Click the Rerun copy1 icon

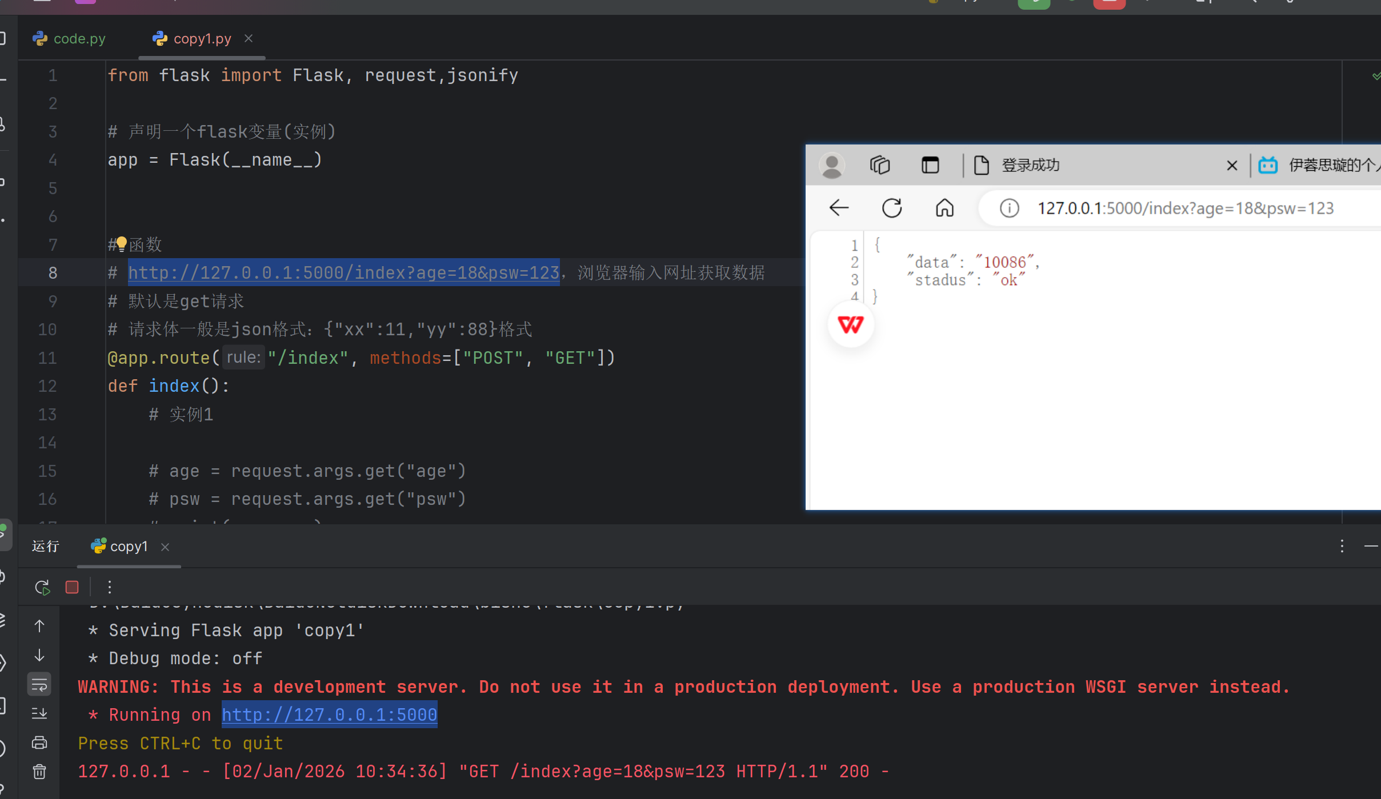pyautogui.click(x=42, y=587)
